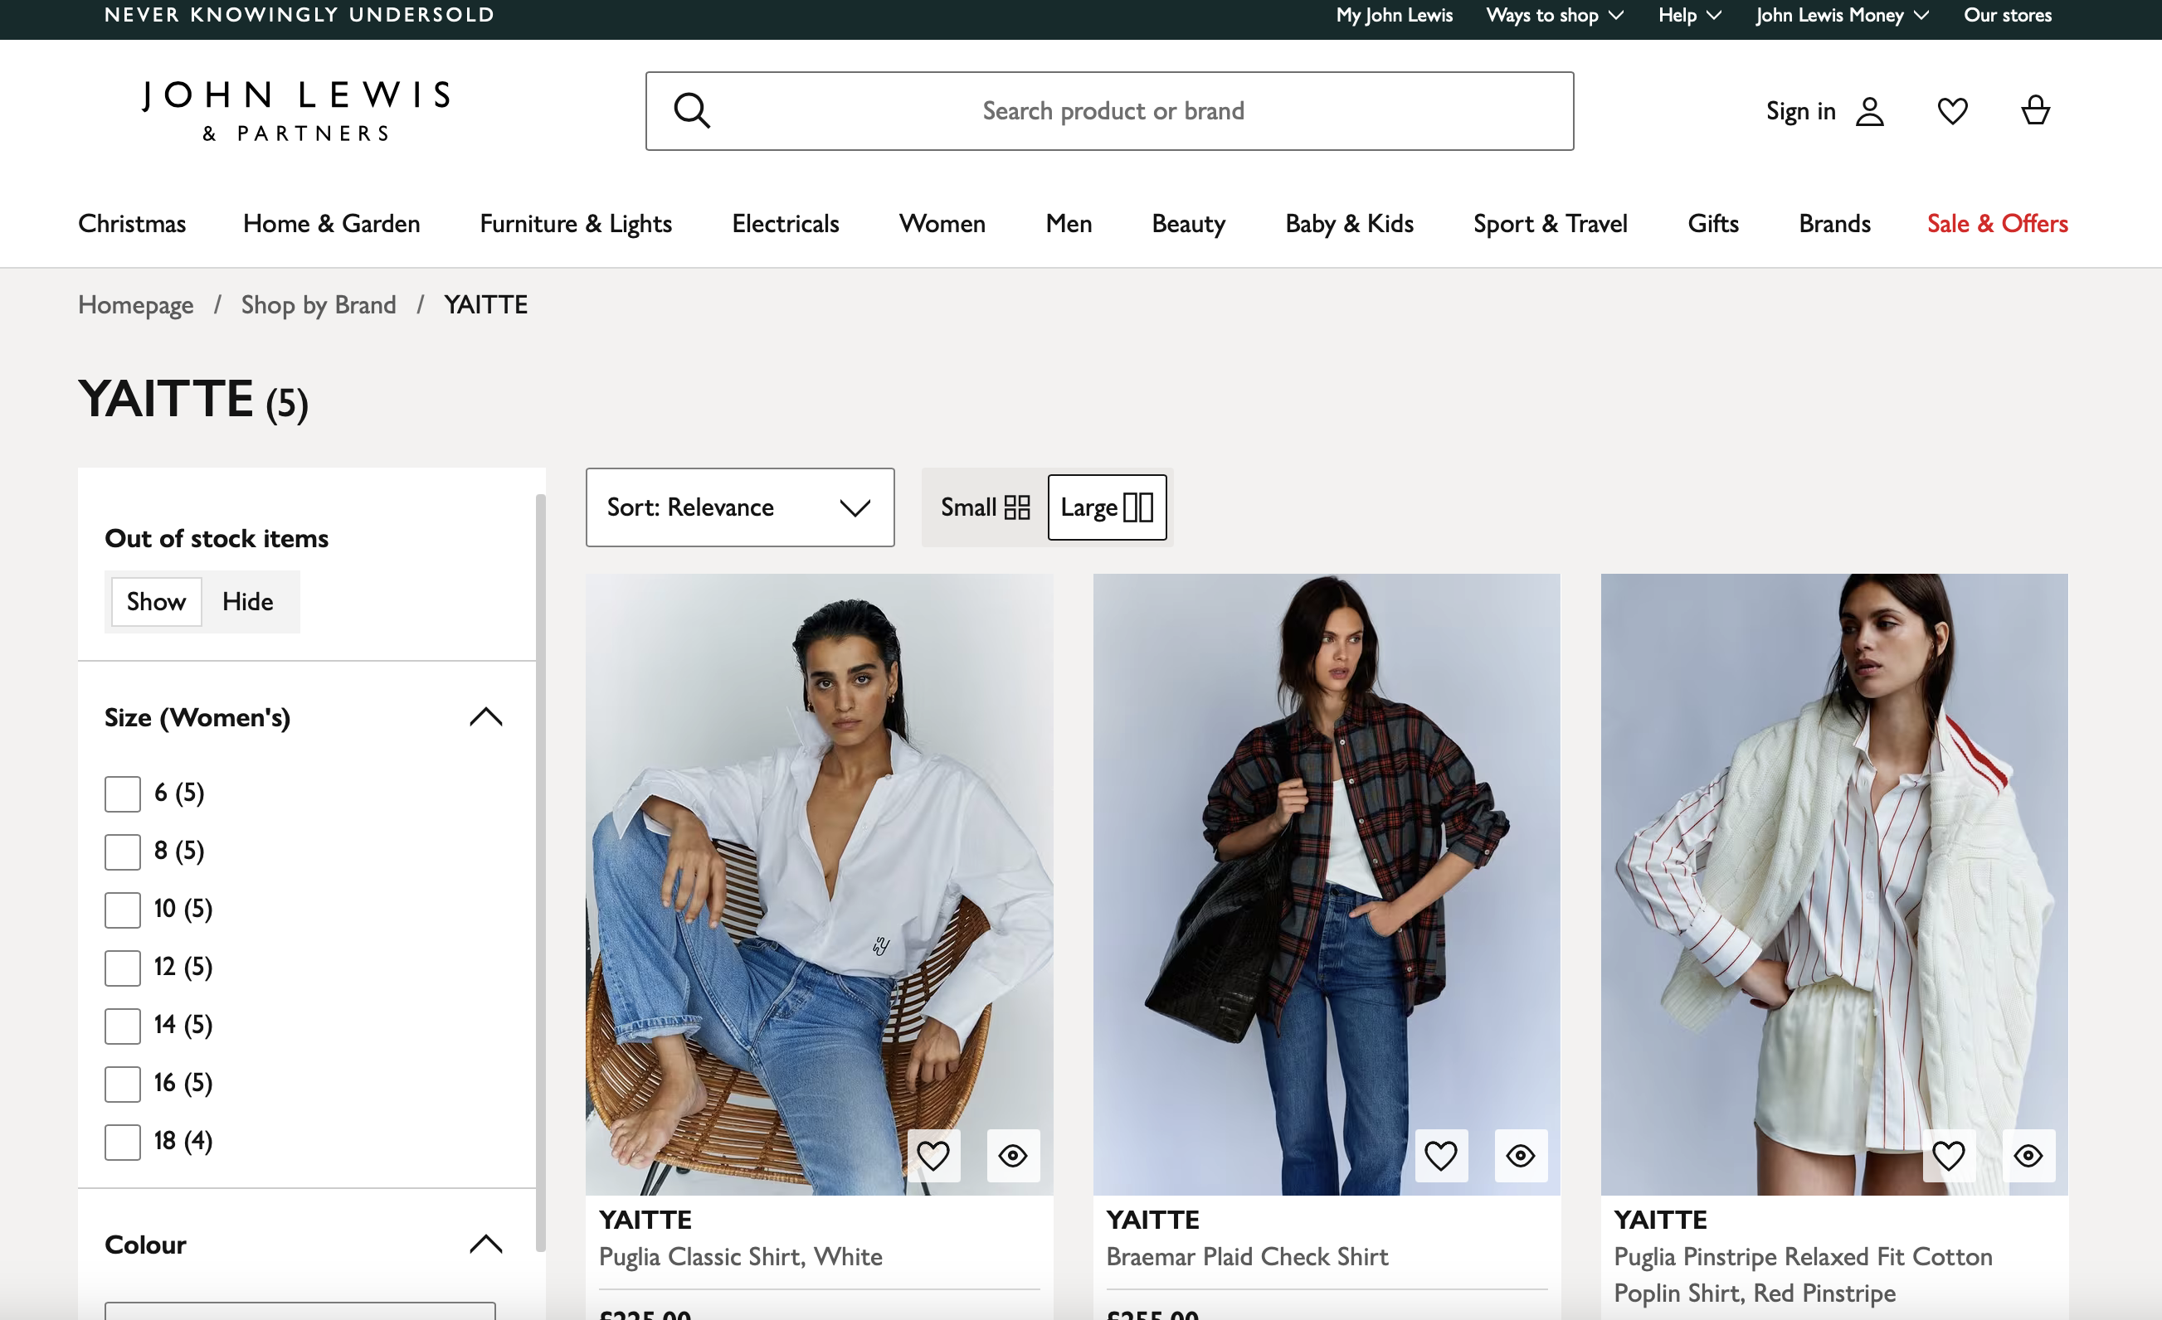Collapse the Size (Women's) filter section
The width and height of the screenshot is (2162, 1320).
[485, 716]
